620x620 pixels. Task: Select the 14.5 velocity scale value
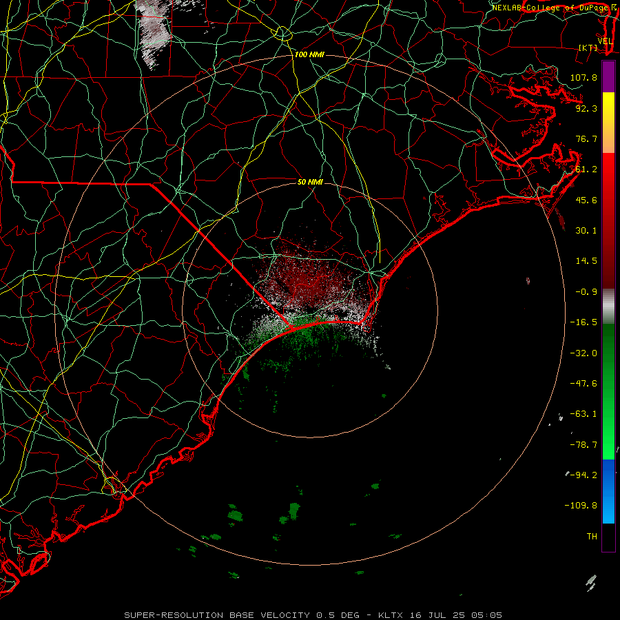tap(586, 261)
